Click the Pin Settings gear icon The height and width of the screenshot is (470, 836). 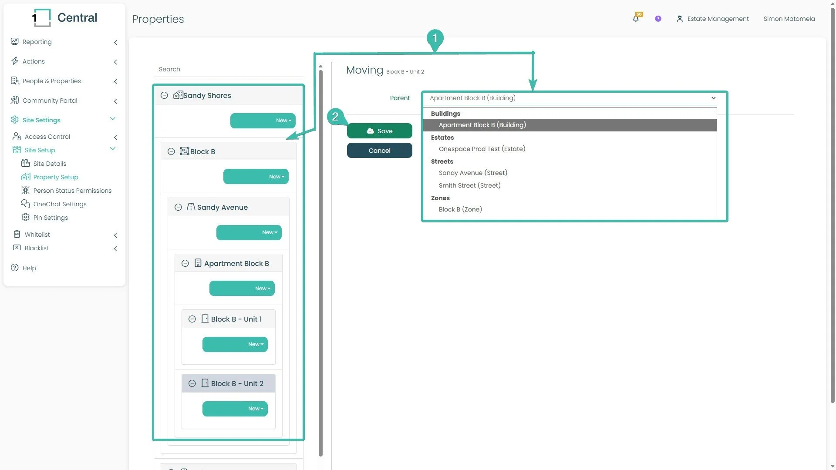click(26, 218)
